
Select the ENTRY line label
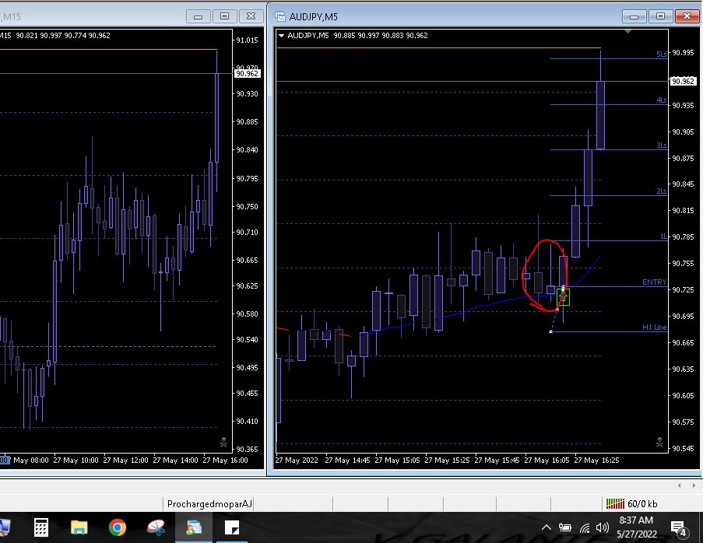(x=654, y=282)
